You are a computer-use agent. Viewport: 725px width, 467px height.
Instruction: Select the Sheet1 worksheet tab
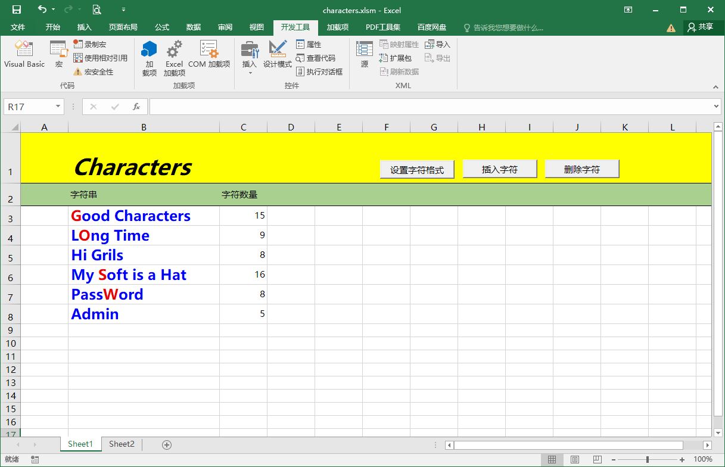click(x=80, y=444)
